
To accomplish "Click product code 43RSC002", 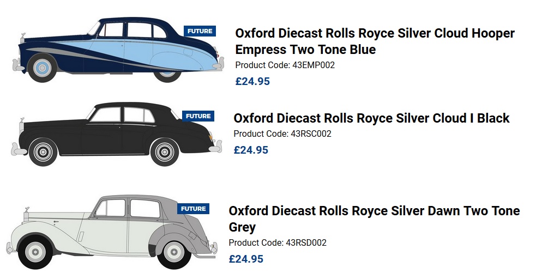I will click(282, 134).
